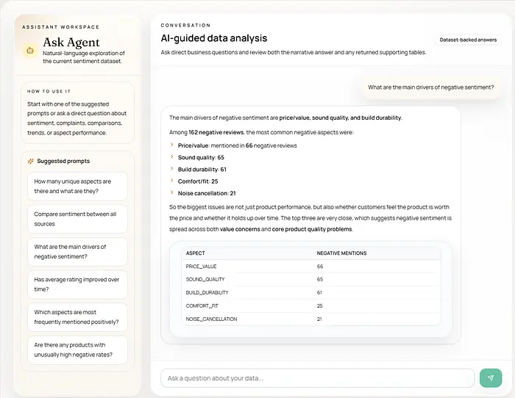Screen dimensions: 515x398
Task: Select the main drivers of negative sentiment prompt
Action: pyautogui.click(x=77, y=252)
